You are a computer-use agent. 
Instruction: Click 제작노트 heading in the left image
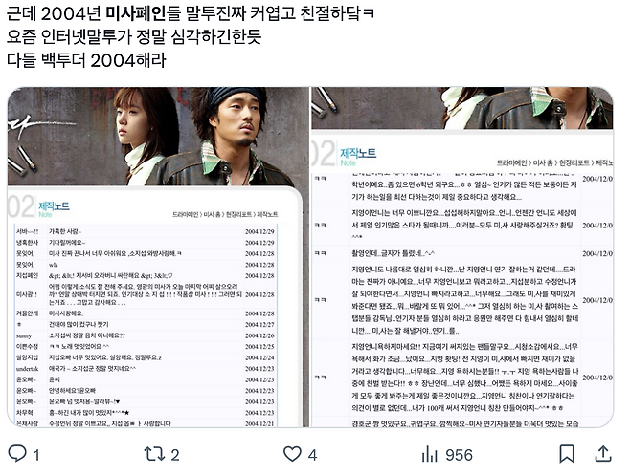(x=54, y=206)
